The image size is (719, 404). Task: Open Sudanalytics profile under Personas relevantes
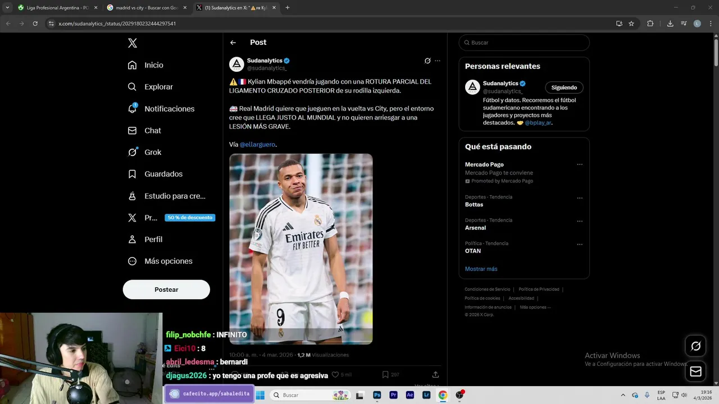click(x=500, y=83)
